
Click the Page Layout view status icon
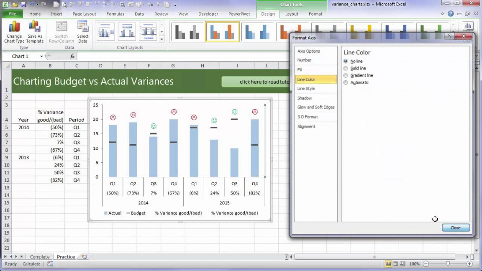pyautogui.click(x=395, y=264)
